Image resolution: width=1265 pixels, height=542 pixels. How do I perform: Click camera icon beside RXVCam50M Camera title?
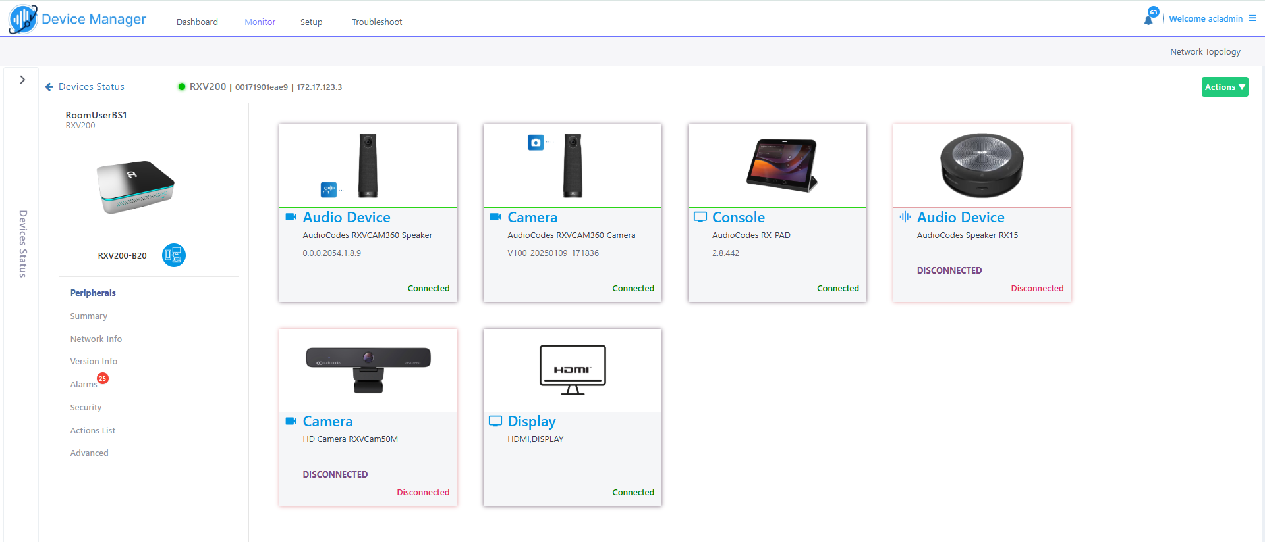pyautogui.click(x=291, y=421)
